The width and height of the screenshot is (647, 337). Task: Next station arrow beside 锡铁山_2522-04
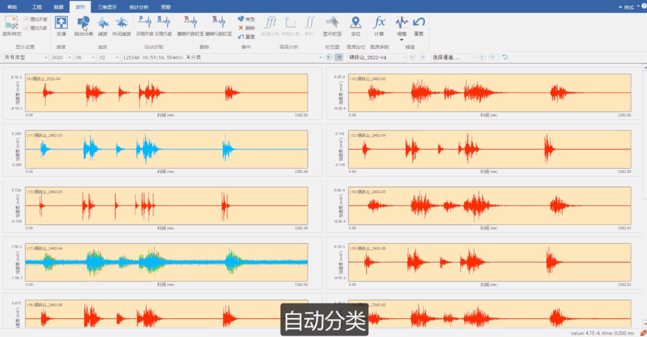pos(422,57)
